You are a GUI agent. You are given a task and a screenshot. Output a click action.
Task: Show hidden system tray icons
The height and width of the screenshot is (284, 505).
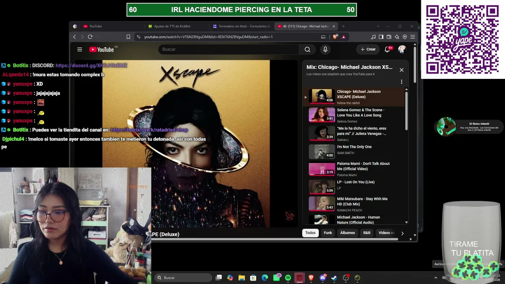coord(436,278)
